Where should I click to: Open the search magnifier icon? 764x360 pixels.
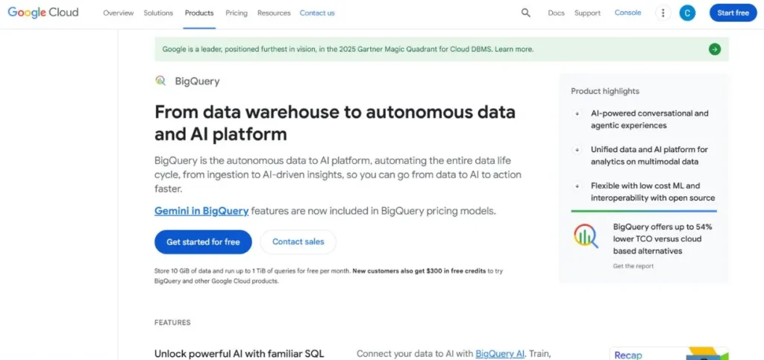click(x=526, y=13)
